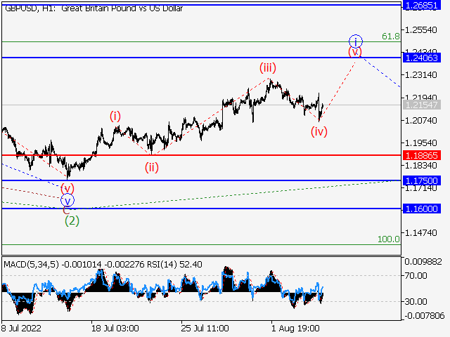Select the gray 1.21547 current price label
The width and height of the screenshot is (450, 337).
point(422,105)
